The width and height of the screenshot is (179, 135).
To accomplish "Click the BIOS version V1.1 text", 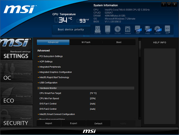I will (113, 22).
